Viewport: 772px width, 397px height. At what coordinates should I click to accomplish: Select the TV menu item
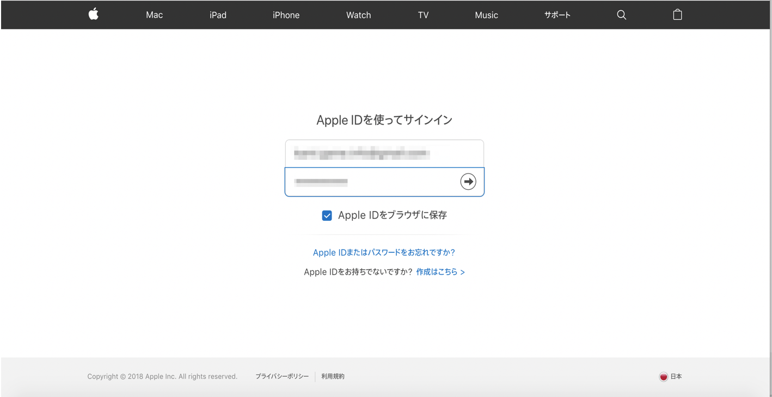point(423,15)
